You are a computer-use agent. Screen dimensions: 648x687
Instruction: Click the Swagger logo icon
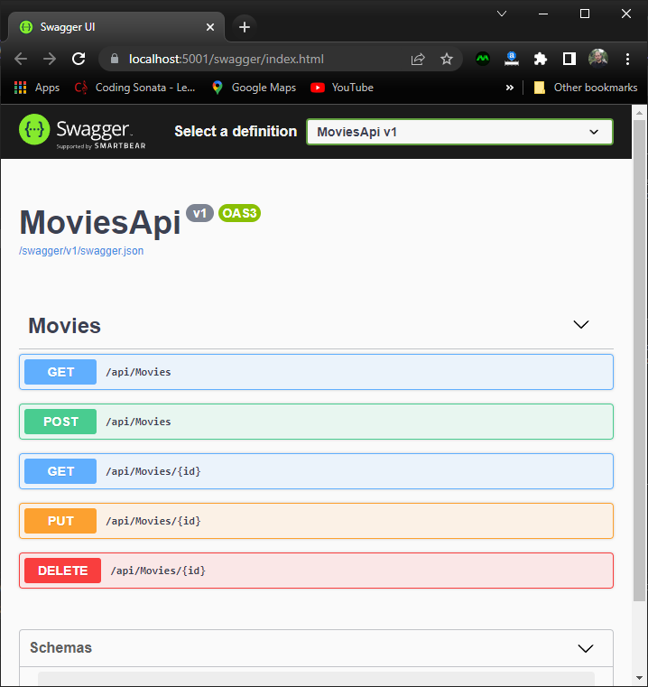(35, 131)
